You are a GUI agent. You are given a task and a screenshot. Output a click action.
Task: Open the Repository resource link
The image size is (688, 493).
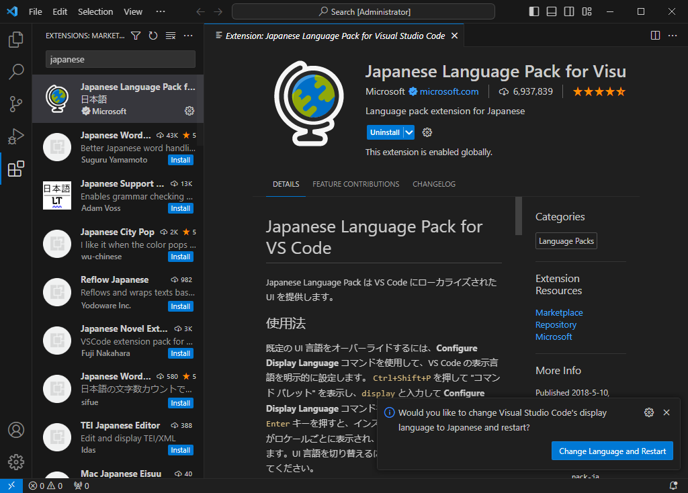tap(556, 325)
